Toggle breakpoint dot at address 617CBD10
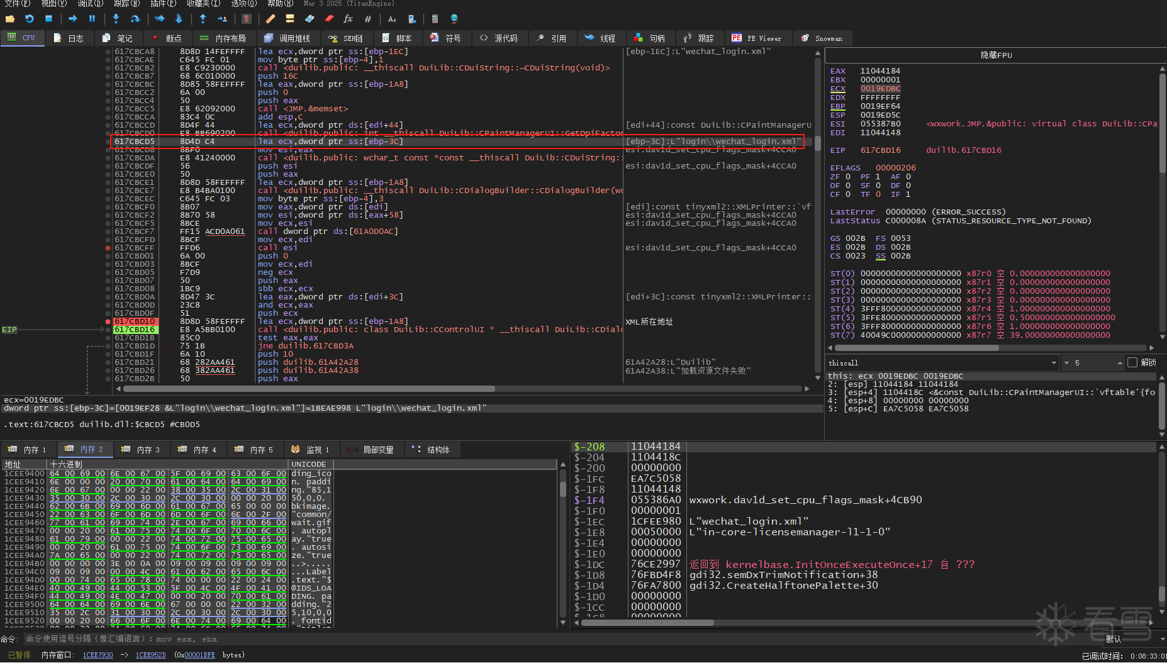Viewport: 1167px width, 663px height. 108,321
